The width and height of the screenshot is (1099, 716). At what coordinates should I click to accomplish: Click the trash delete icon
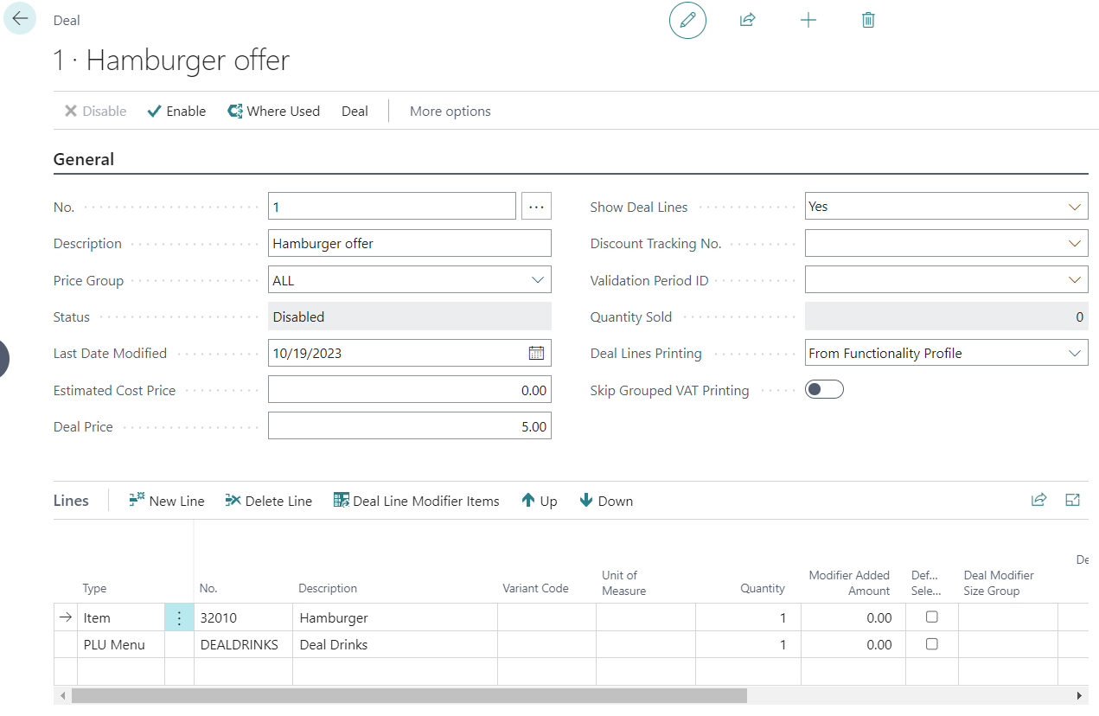pos(868,20)
